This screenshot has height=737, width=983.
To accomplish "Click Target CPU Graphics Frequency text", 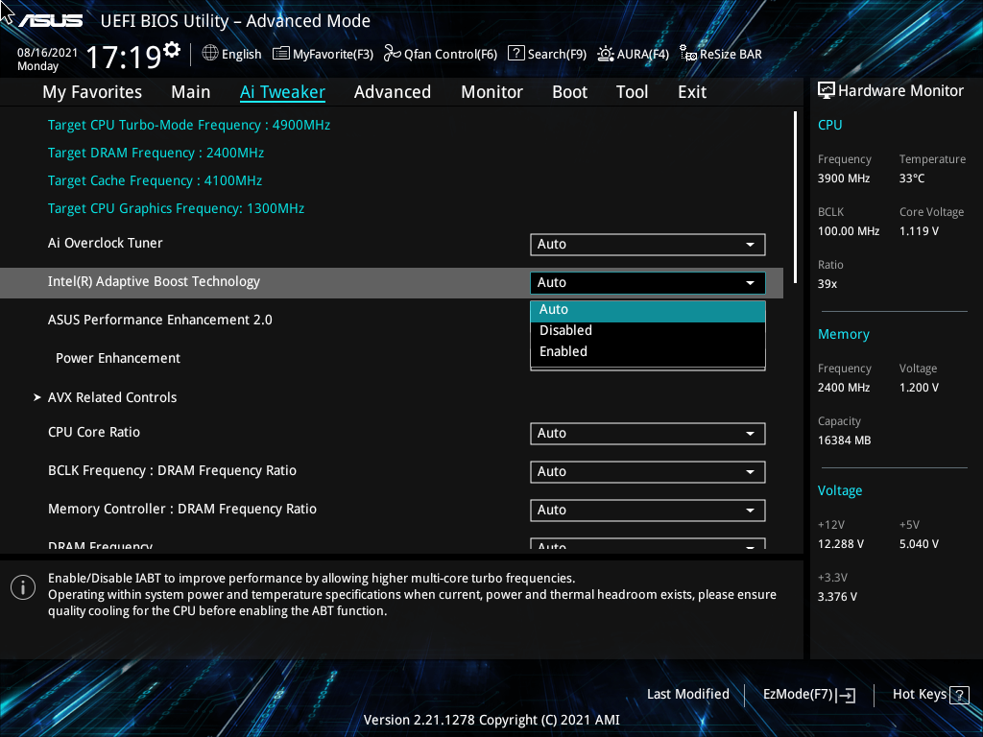I will coord(177,208).
